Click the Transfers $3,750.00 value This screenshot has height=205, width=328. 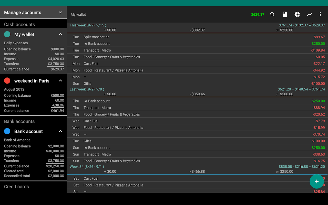tap(56, 64)
